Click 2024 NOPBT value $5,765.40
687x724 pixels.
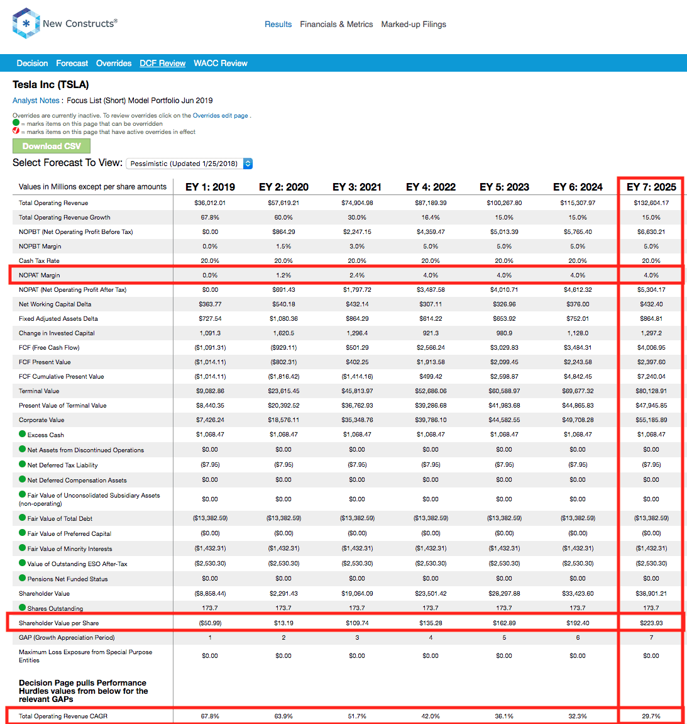578,231
